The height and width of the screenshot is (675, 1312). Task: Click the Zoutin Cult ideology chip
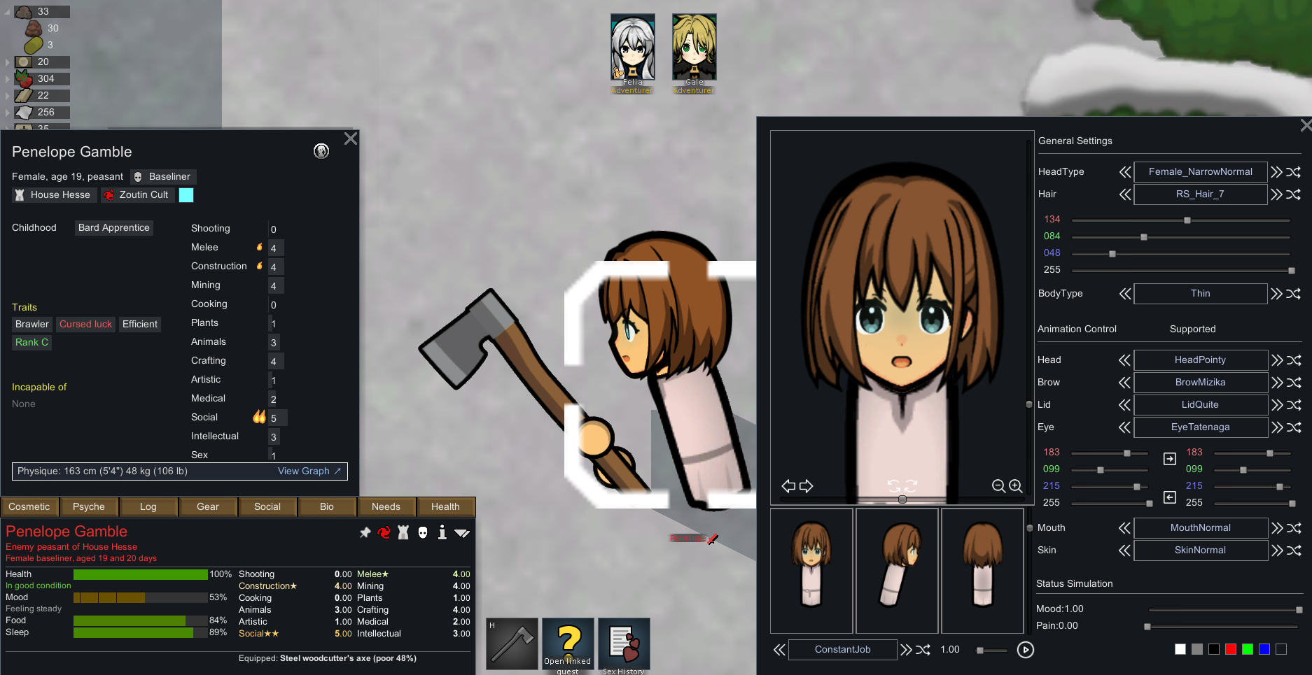137,195
